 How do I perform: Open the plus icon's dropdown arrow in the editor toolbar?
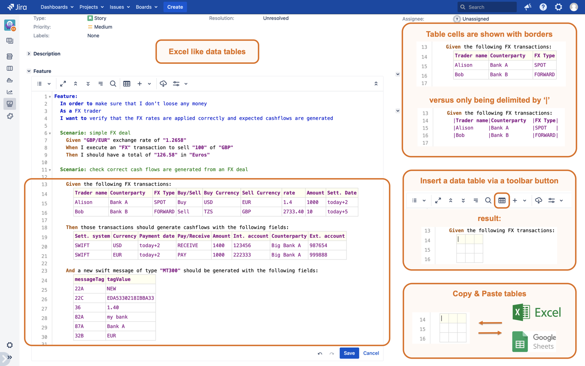tap(149, 84)
